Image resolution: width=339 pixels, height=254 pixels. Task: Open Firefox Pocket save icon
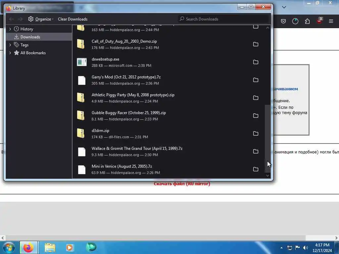point(283,21)
